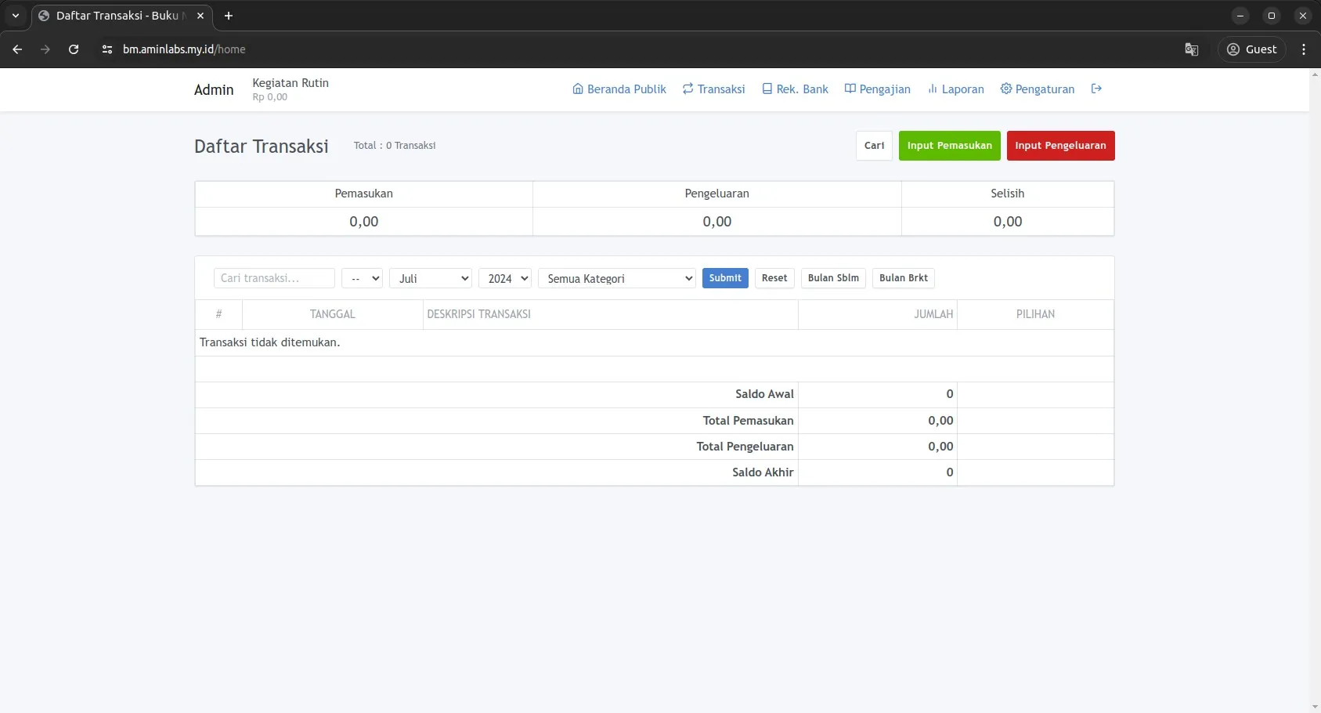Click the PILIHAN column header
The image size is (1321, 713).
(x=1035, y=314)
